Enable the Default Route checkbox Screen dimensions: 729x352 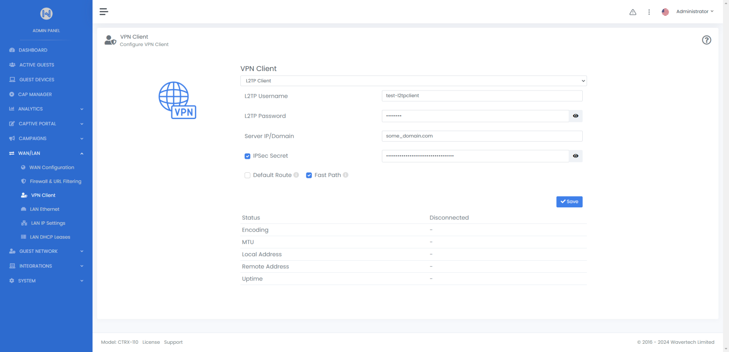point(247,175)
